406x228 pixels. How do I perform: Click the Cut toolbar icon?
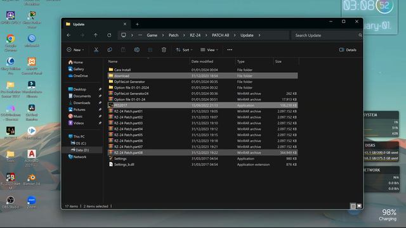(96, 50)
